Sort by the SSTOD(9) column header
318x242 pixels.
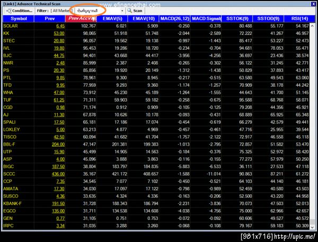pos(268,19)
